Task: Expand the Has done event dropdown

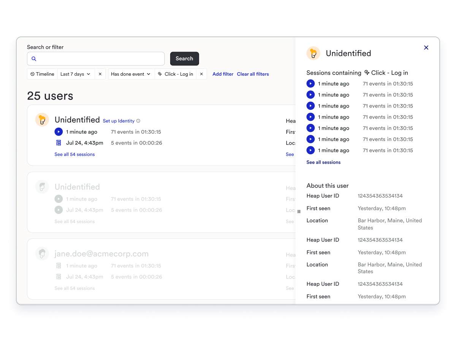Action: [131, 74]
